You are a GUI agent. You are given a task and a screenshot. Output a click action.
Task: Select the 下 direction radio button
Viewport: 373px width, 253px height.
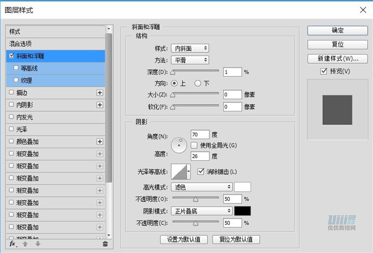click(198, 84)
